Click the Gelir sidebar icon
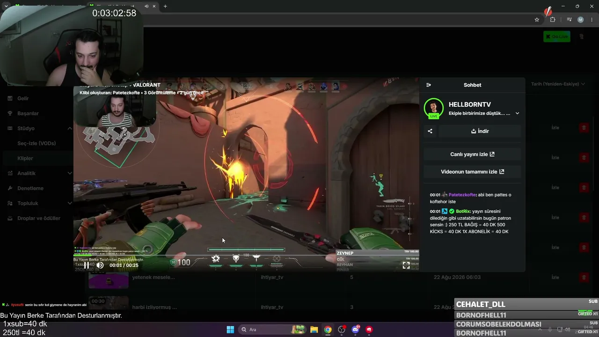 (x=10, y=98)
